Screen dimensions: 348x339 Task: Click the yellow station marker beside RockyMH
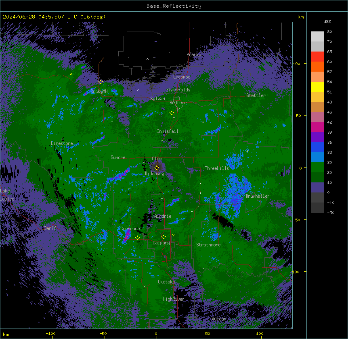point(101,82)
